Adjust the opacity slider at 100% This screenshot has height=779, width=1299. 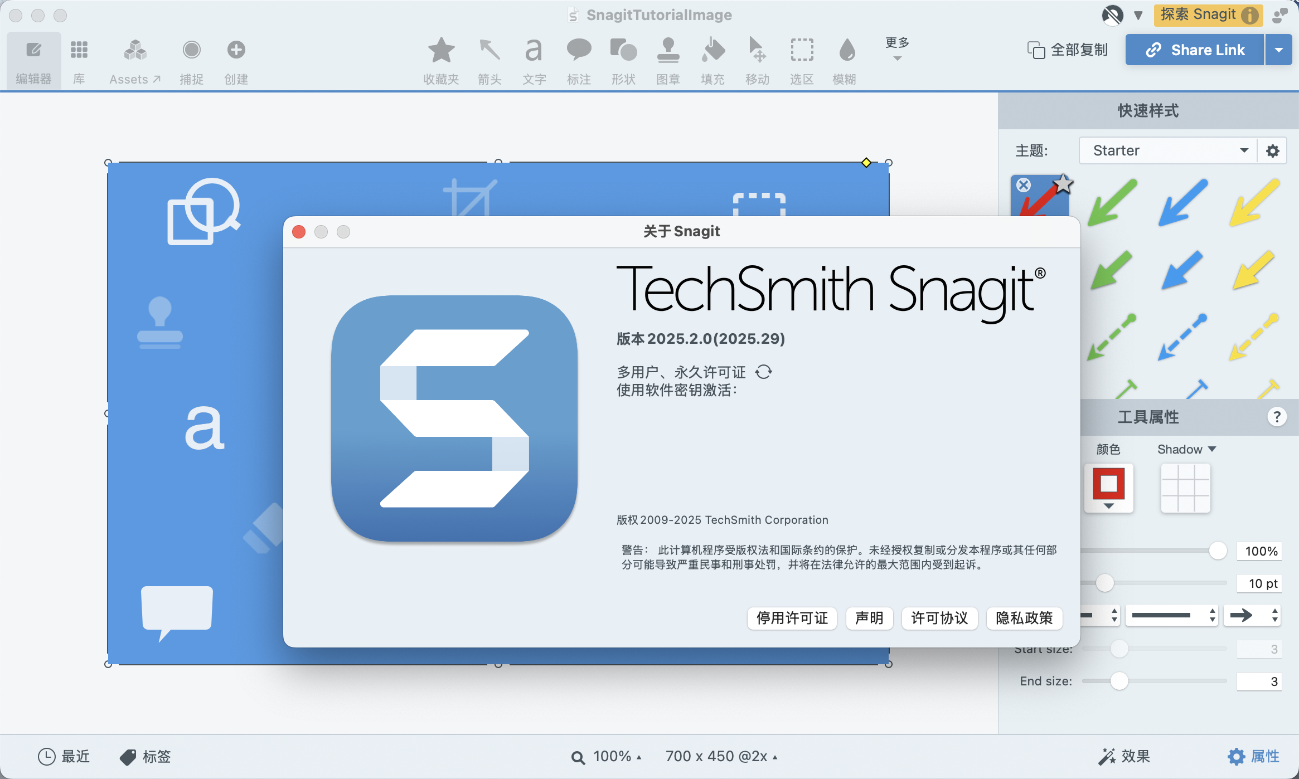(x=1218, y=551)
